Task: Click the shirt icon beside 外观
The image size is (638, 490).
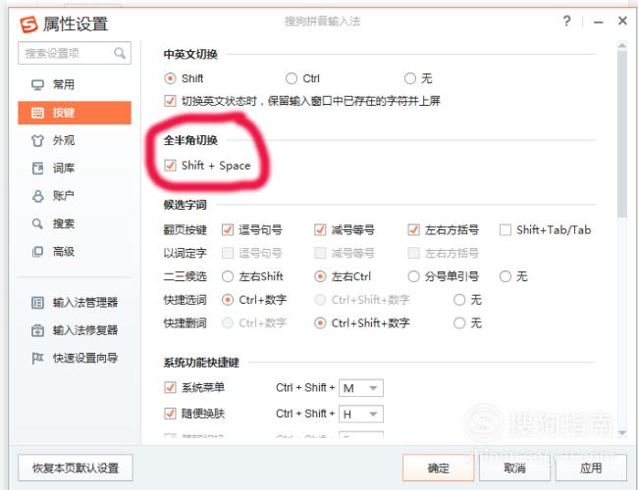Action: click(37, 140)
